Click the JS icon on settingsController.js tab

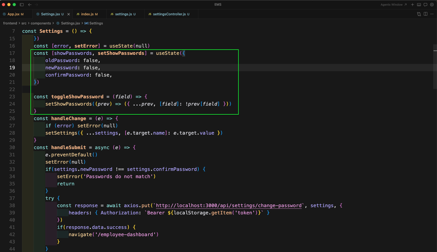tap(150, 14)
